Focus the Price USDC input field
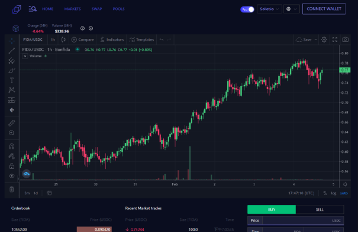This screenshot has width=358, height=232. click(296, 220)
